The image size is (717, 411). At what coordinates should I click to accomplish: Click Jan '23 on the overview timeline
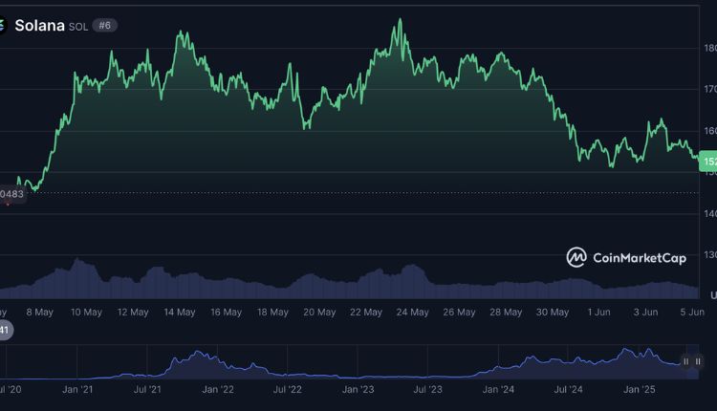click(x=358, y=390)
